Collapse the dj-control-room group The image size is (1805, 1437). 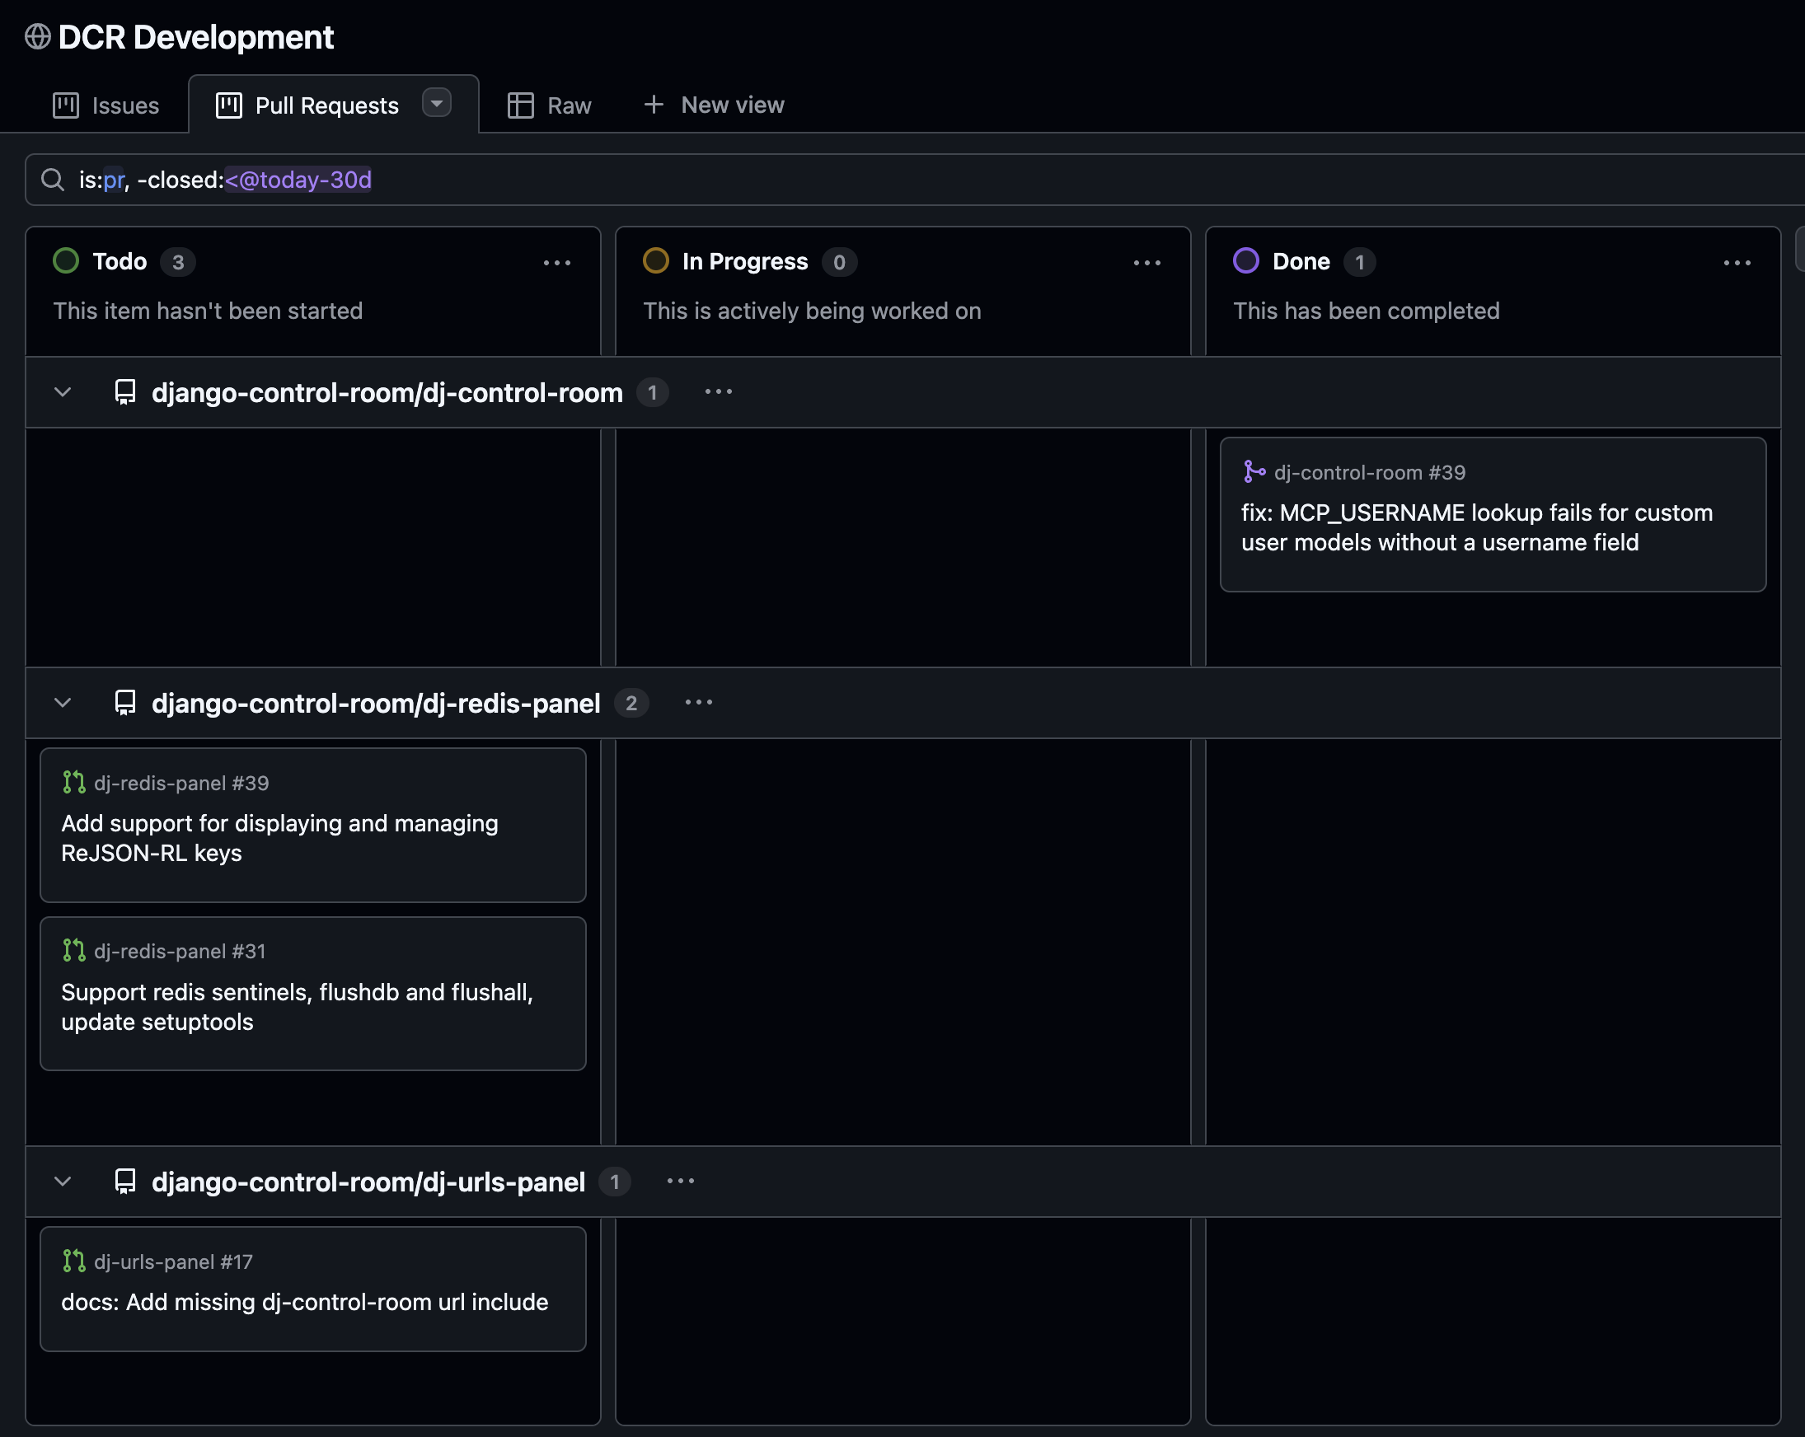coord(63,391)
